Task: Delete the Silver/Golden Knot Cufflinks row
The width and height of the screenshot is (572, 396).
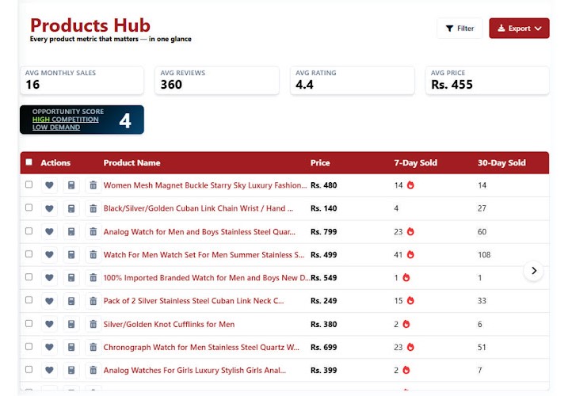Action: point(93,324)
